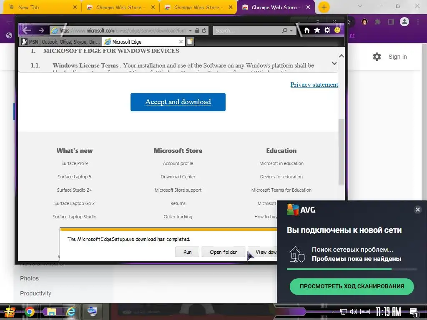The height and width of the screenshot is (320, 427).
Task: Open the address bar autocomplete dropdown arrow
Action: point(190,30)
